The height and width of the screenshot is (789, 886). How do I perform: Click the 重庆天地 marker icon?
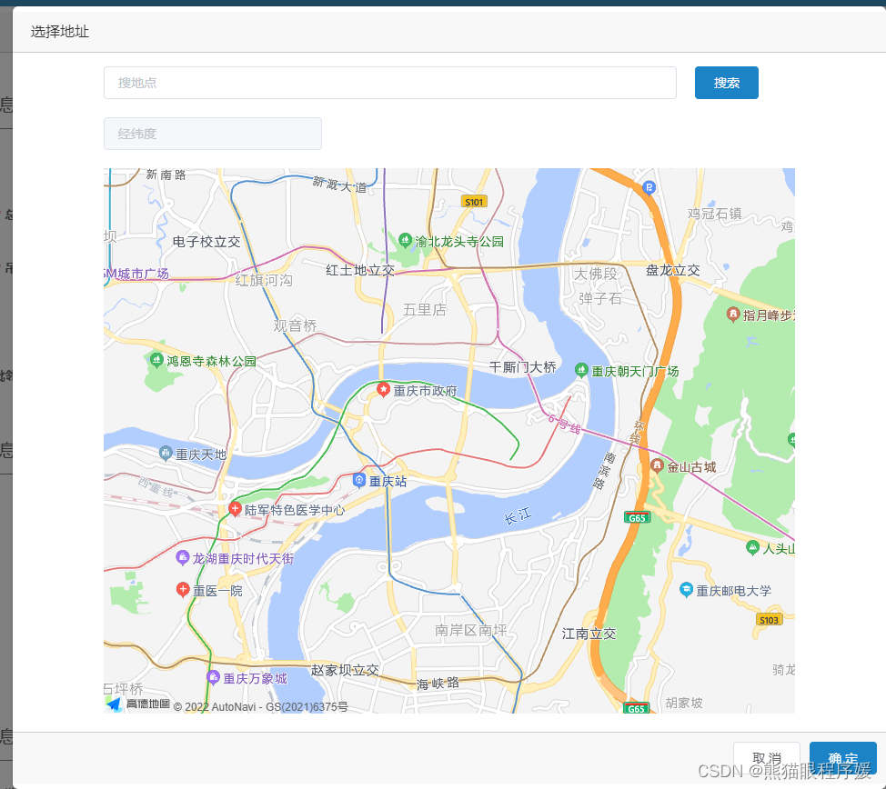(x=166, y=453)
